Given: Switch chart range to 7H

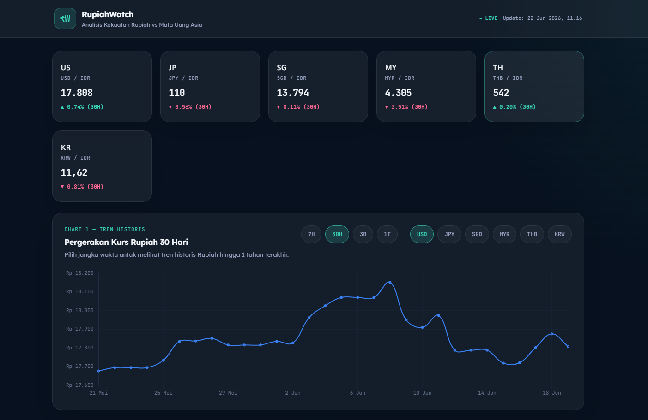Looking at the screenshot, I should pos(311,234).
